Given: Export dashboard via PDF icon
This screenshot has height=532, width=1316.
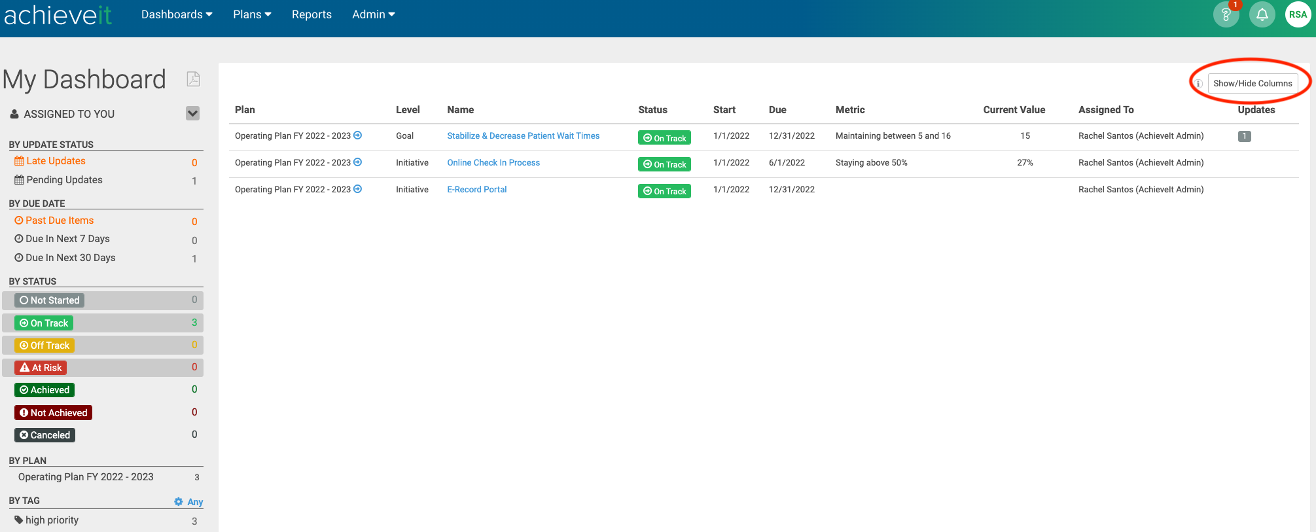Looking at the screenshot, I should click(x=193, y=79).
